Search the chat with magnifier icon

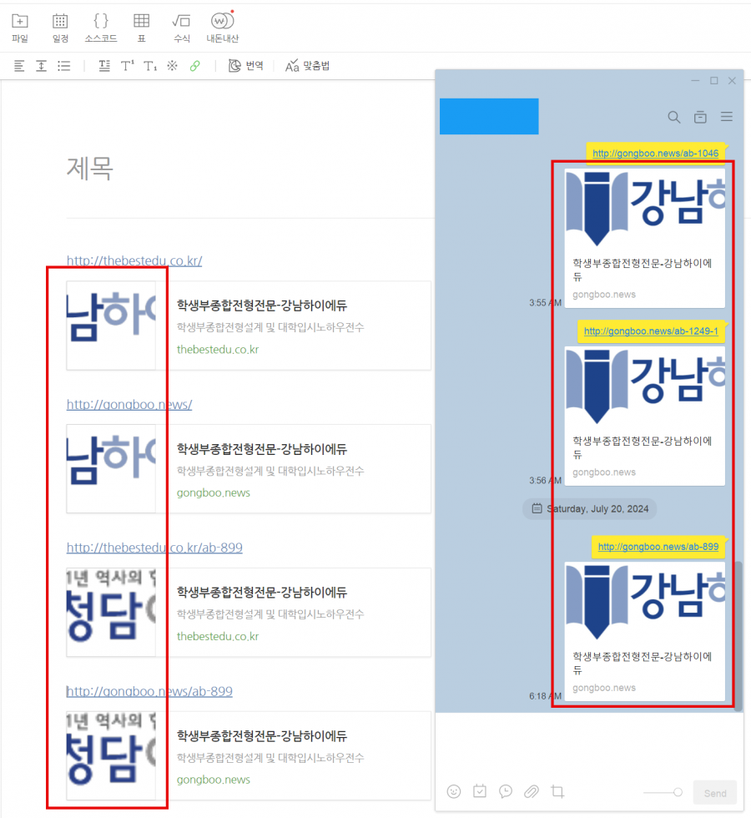674,117
